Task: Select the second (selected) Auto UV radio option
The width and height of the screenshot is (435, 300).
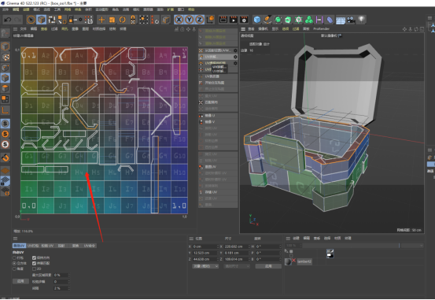Action: coord(14,263)
